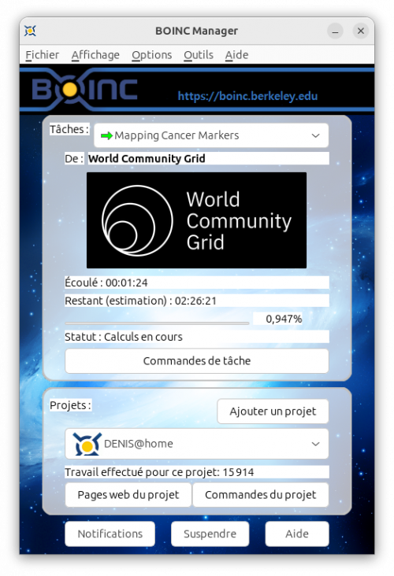Open the Affichage menu
Screen dimensions: 394x576
[x=95, y=55]
